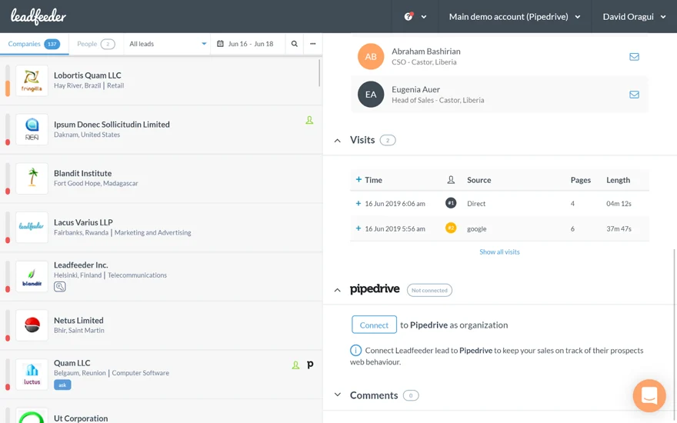Click the Source column header
This screenshot has width=677, height=423.
[479, 180]
